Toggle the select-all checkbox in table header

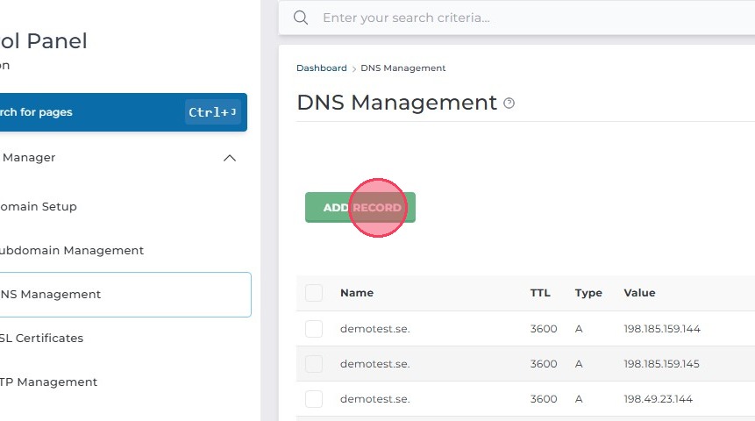[314, 293]
